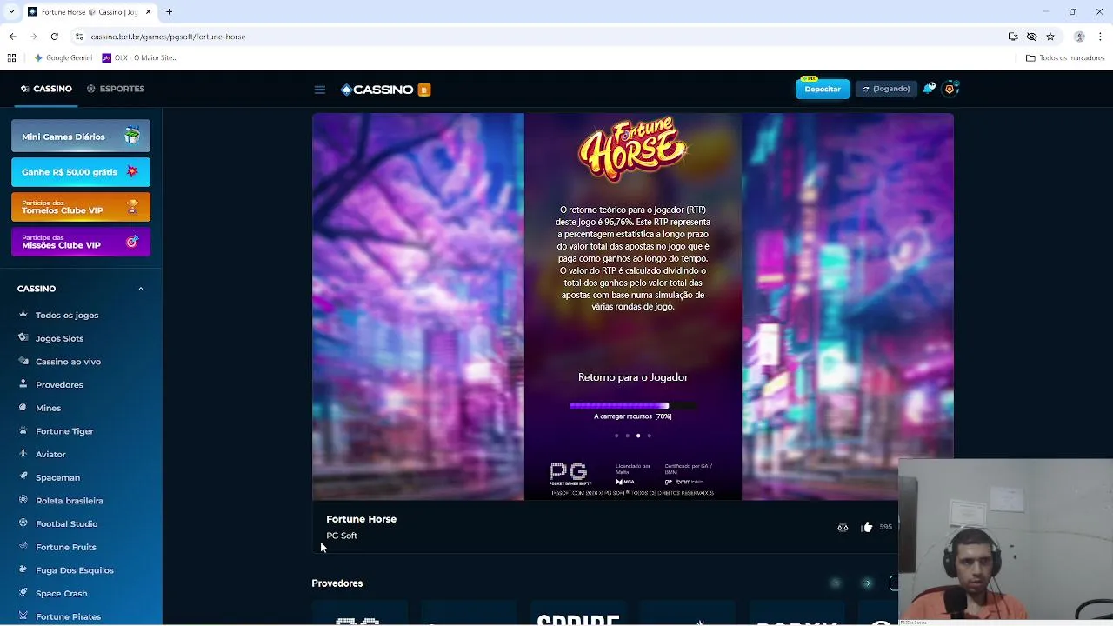Open Roleta brasileira in the sidebar
Viewport: 1113px width, 626px height.
pos(70,500)
